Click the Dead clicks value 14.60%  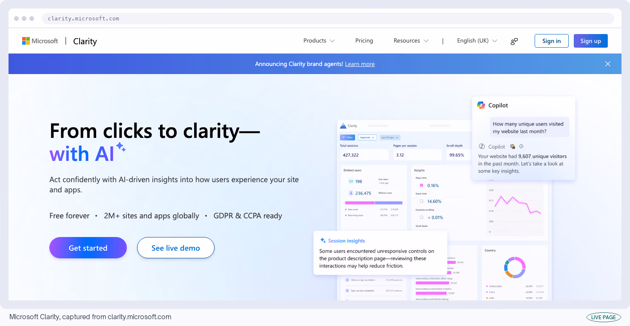[434, 201]
